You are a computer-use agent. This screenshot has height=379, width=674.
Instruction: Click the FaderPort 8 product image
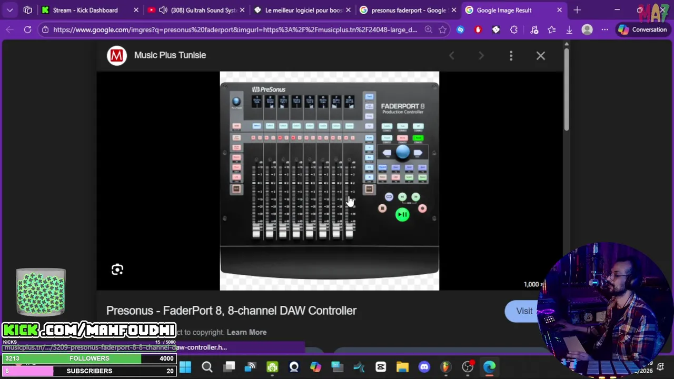tap(329, 181)
